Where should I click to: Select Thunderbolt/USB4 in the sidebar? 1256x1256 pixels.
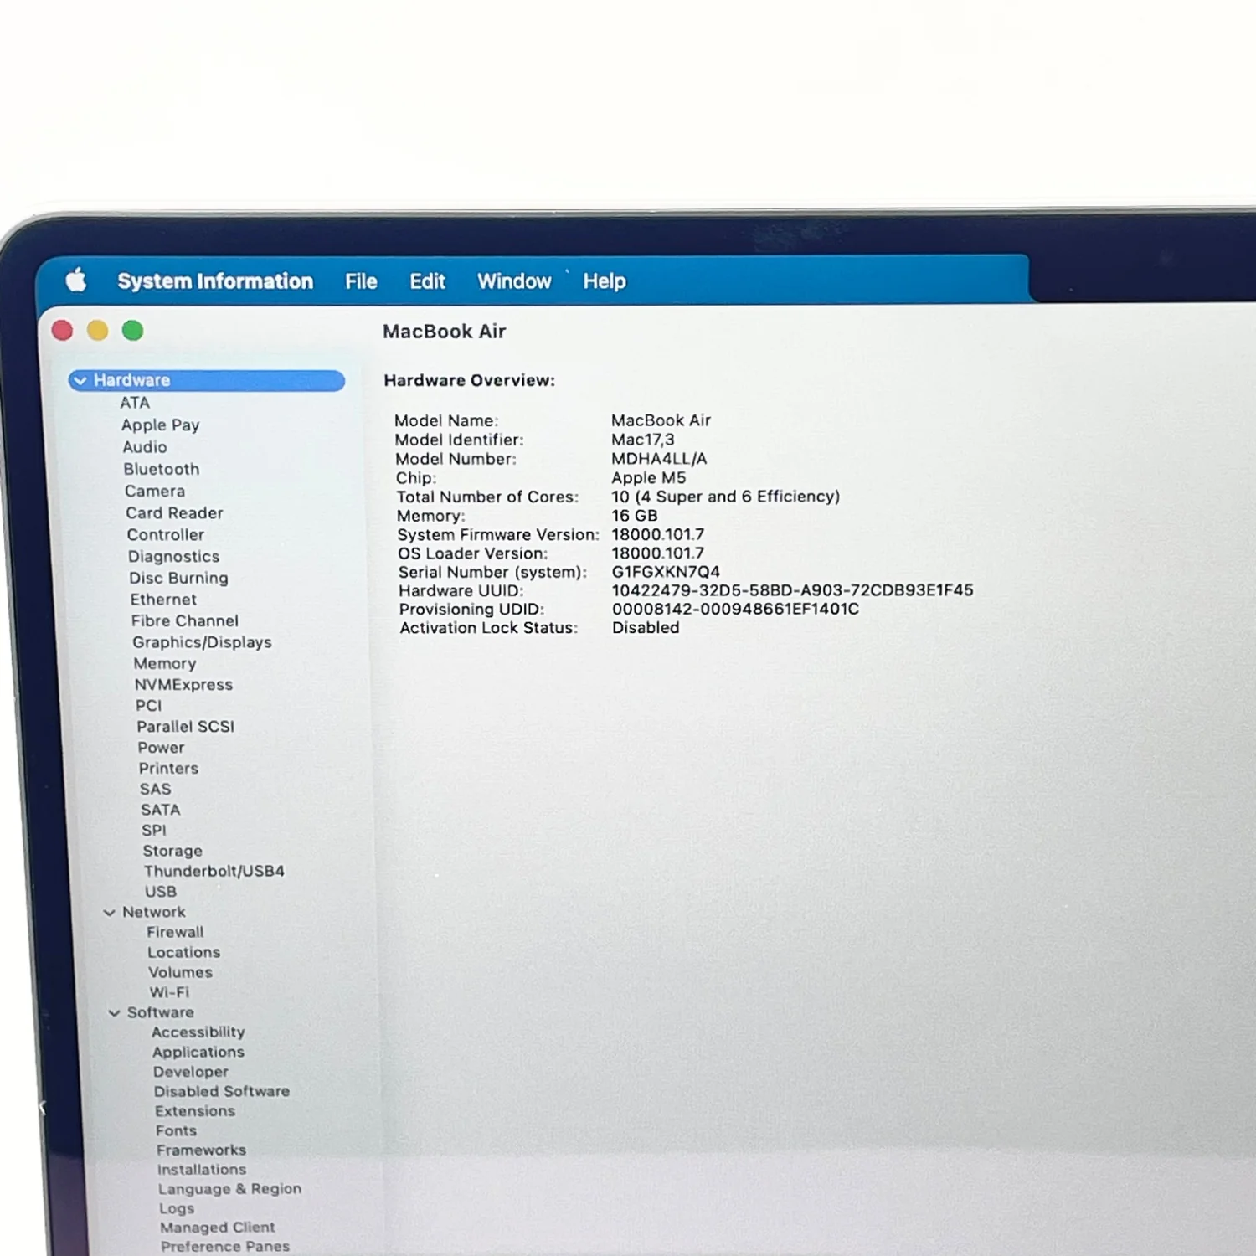pos(214,871)
